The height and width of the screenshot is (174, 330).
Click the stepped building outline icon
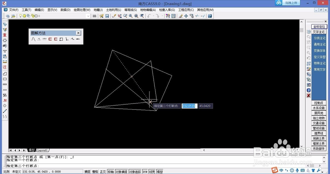[x=5, y=74]
